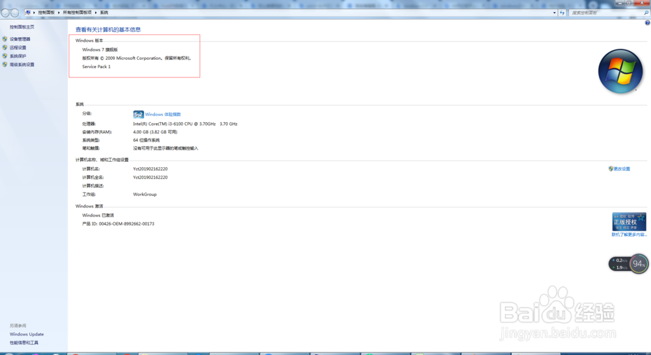651x355 pixels.
Task: Select the Intel Core i3-6100 processor value
Action: 185,124
